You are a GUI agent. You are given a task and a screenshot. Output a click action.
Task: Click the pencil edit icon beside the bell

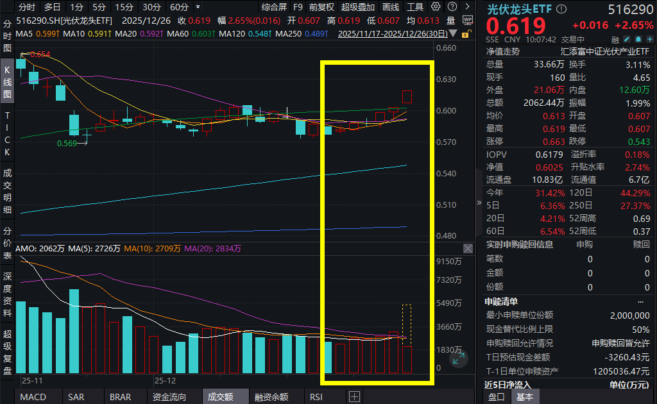[x=627, y=39]
